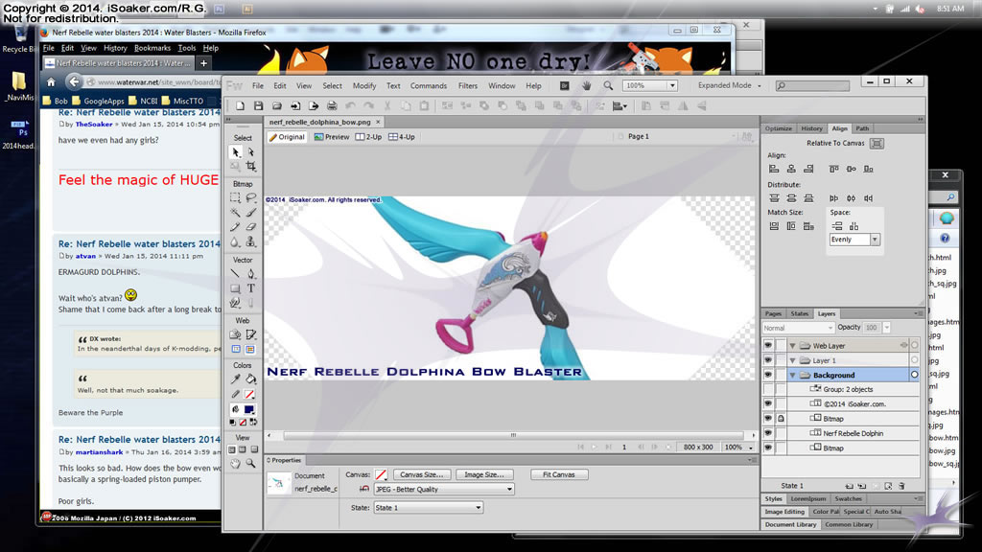Select the Pen tool
Image resolution: width=982 pixels, height=552 pixels.
point(250,273)
